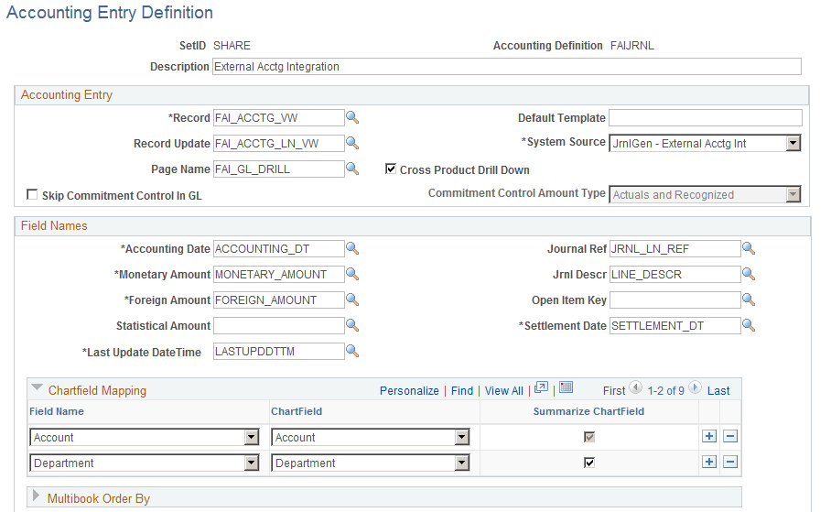Screen dimensions: 831x512
Task: Open lookup for Accounting Date field
Action: tap(352, 248)
